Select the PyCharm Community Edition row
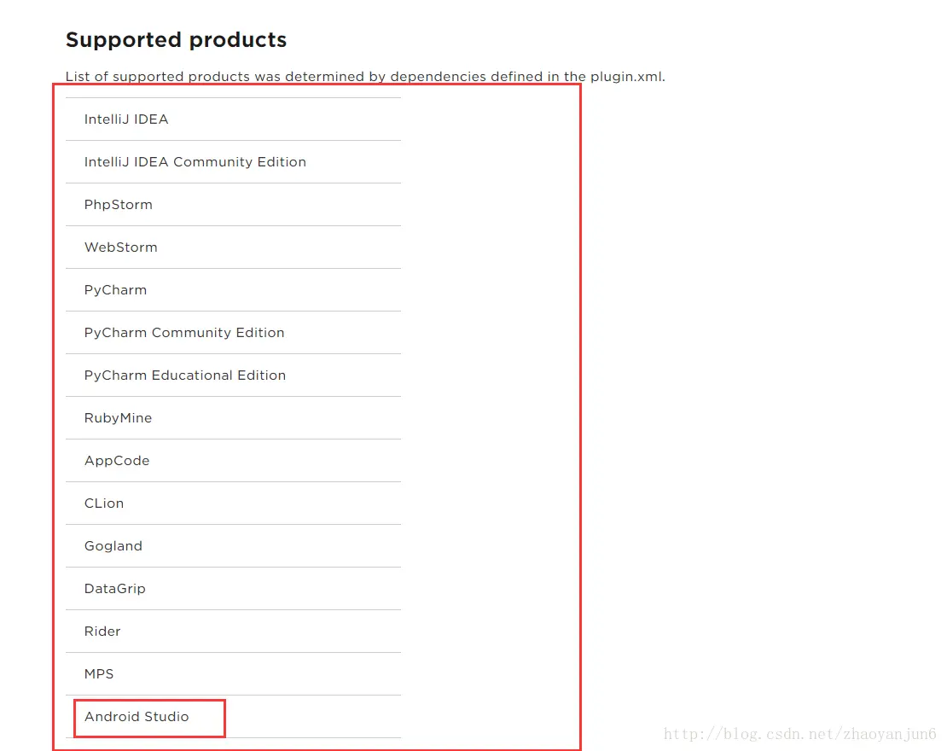This screenshot has height=751, width=947. coord(233,332)
